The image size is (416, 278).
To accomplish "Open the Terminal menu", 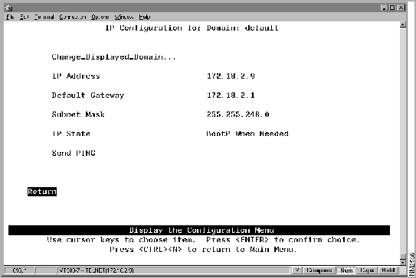I will [44, 17].
